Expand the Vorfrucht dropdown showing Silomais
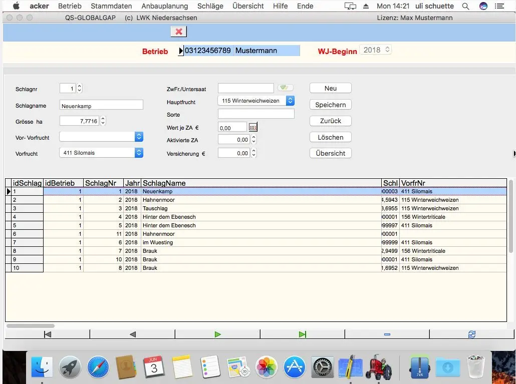516x384 pixels. [x=139, y=153]
